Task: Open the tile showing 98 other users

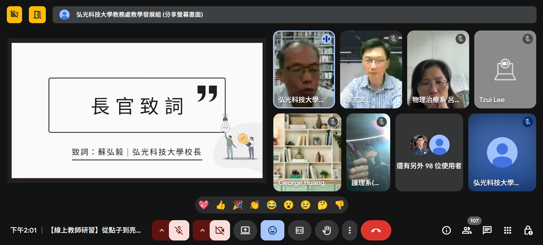Action: pos(429,152)
